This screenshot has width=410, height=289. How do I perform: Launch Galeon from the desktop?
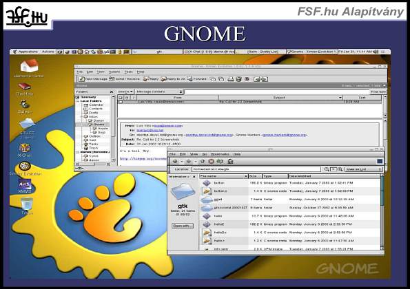25,104
